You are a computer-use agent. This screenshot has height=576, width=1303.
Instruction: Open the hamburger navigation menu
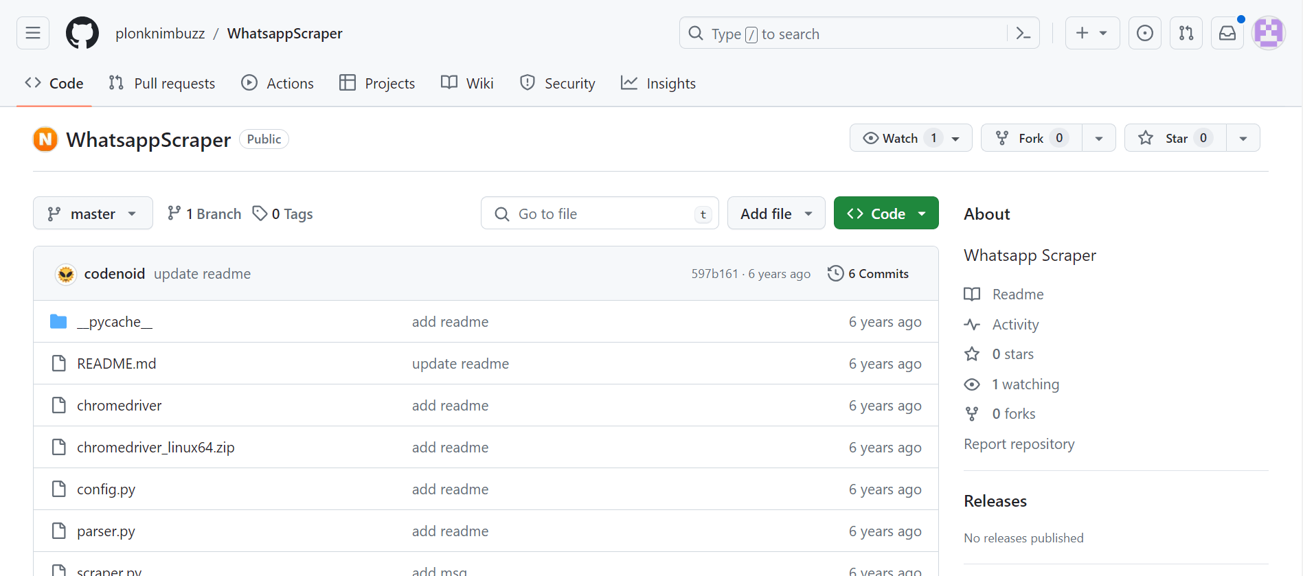(33, 33)
